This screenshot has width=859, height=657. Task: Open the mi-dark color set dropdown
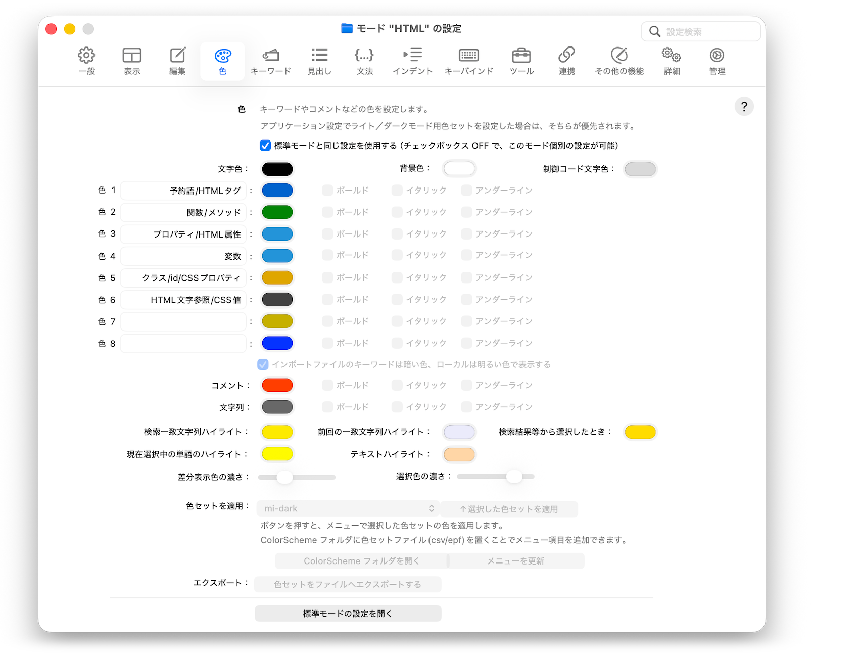[x=348, y=508]
